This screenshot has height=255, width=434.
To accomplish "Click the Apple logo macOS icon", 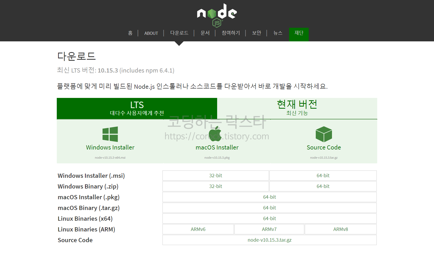I will point(215,134).
